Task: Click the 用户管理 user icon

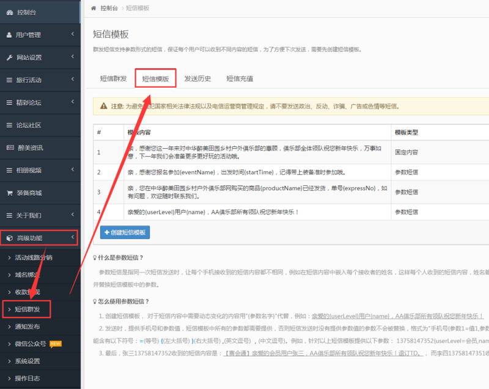Action: point(9,35)
